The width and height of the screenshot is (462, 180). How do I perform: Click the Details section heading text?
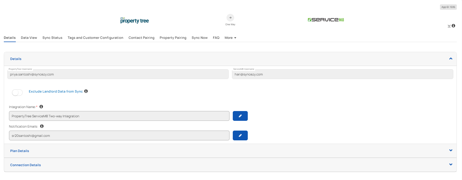click(16, 59)
